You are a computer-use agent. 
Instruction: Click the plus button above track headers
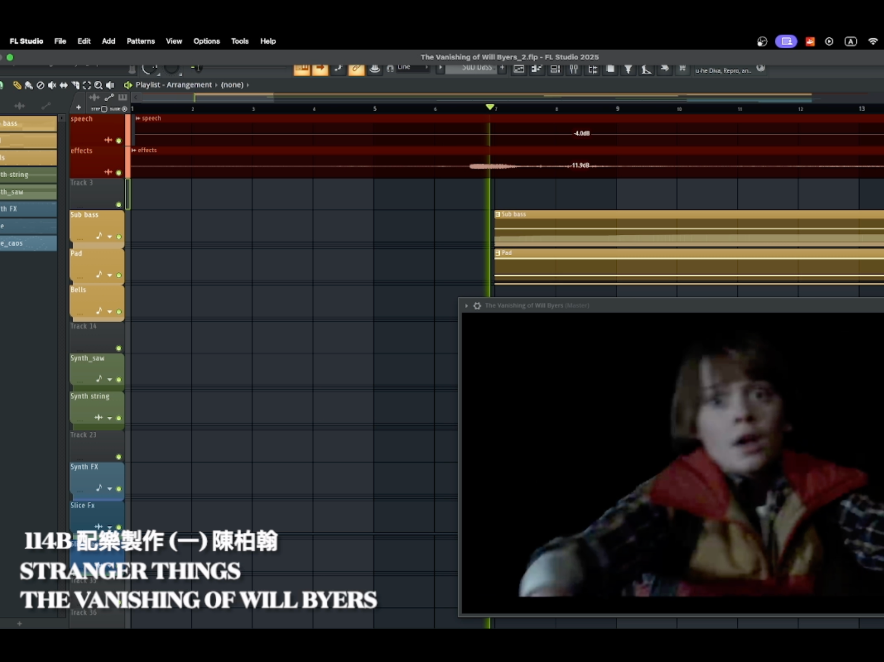pos(78,107)
